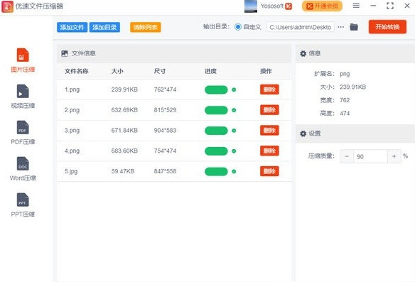The image size is (415, 282).
Task: Toggle fullscreen window mode
Action: pos(390,6)
